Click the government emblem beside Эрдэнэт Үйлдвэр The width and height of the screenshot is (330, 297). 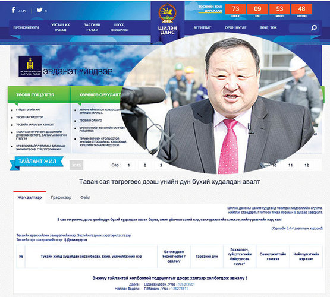(x=30, y=67)
